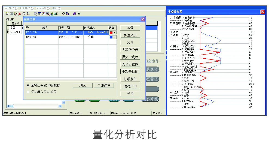Click the 关闭 button in the dialog

[x=130, y=94]
